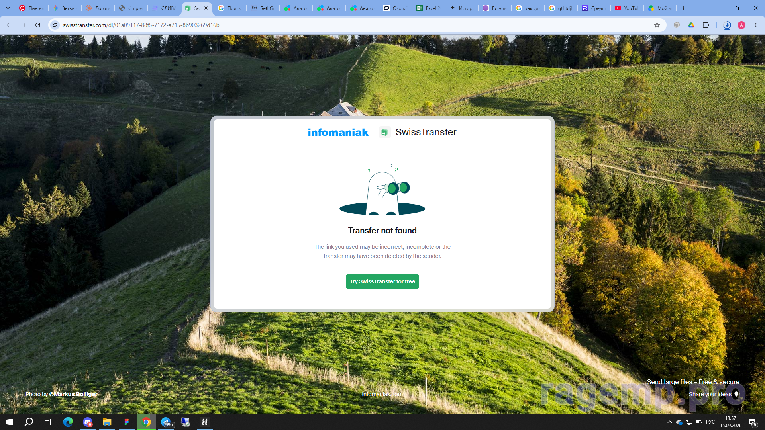The height and width of the screenshot is (430, 765).
Task: Click the site information icon in address bar
Action: (55, 25)
